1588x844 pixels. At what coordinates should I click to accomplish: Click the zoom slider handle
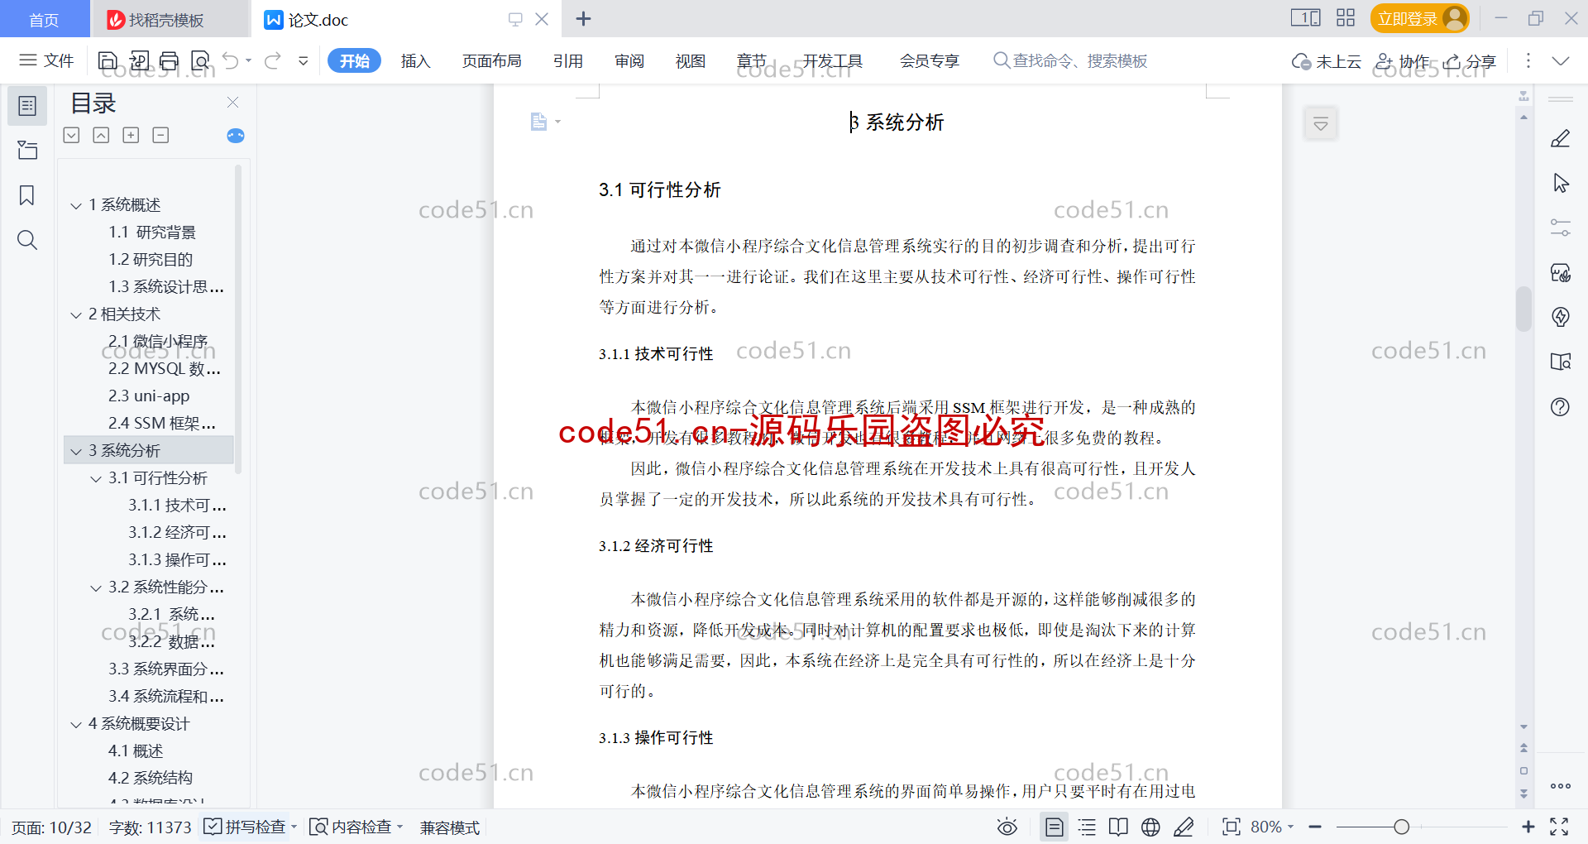tap(1401, 827)
